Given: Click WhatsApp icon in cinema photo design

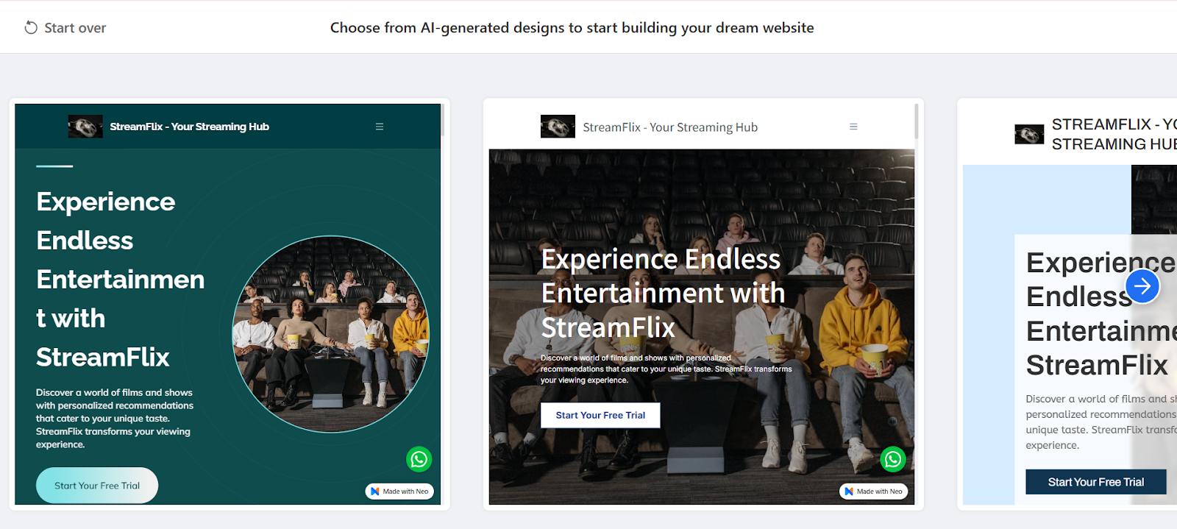Looking at the screenshot, I should pyautogui.click(x=893, y=459).
